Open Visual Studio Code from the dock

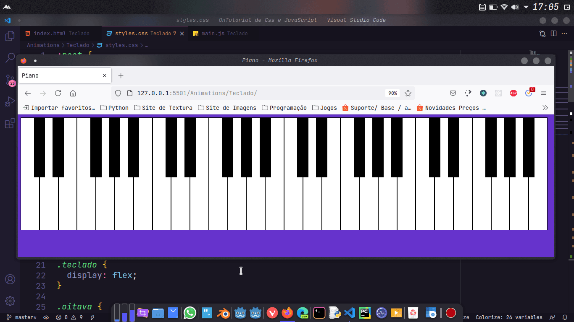(x=349, y=313)
